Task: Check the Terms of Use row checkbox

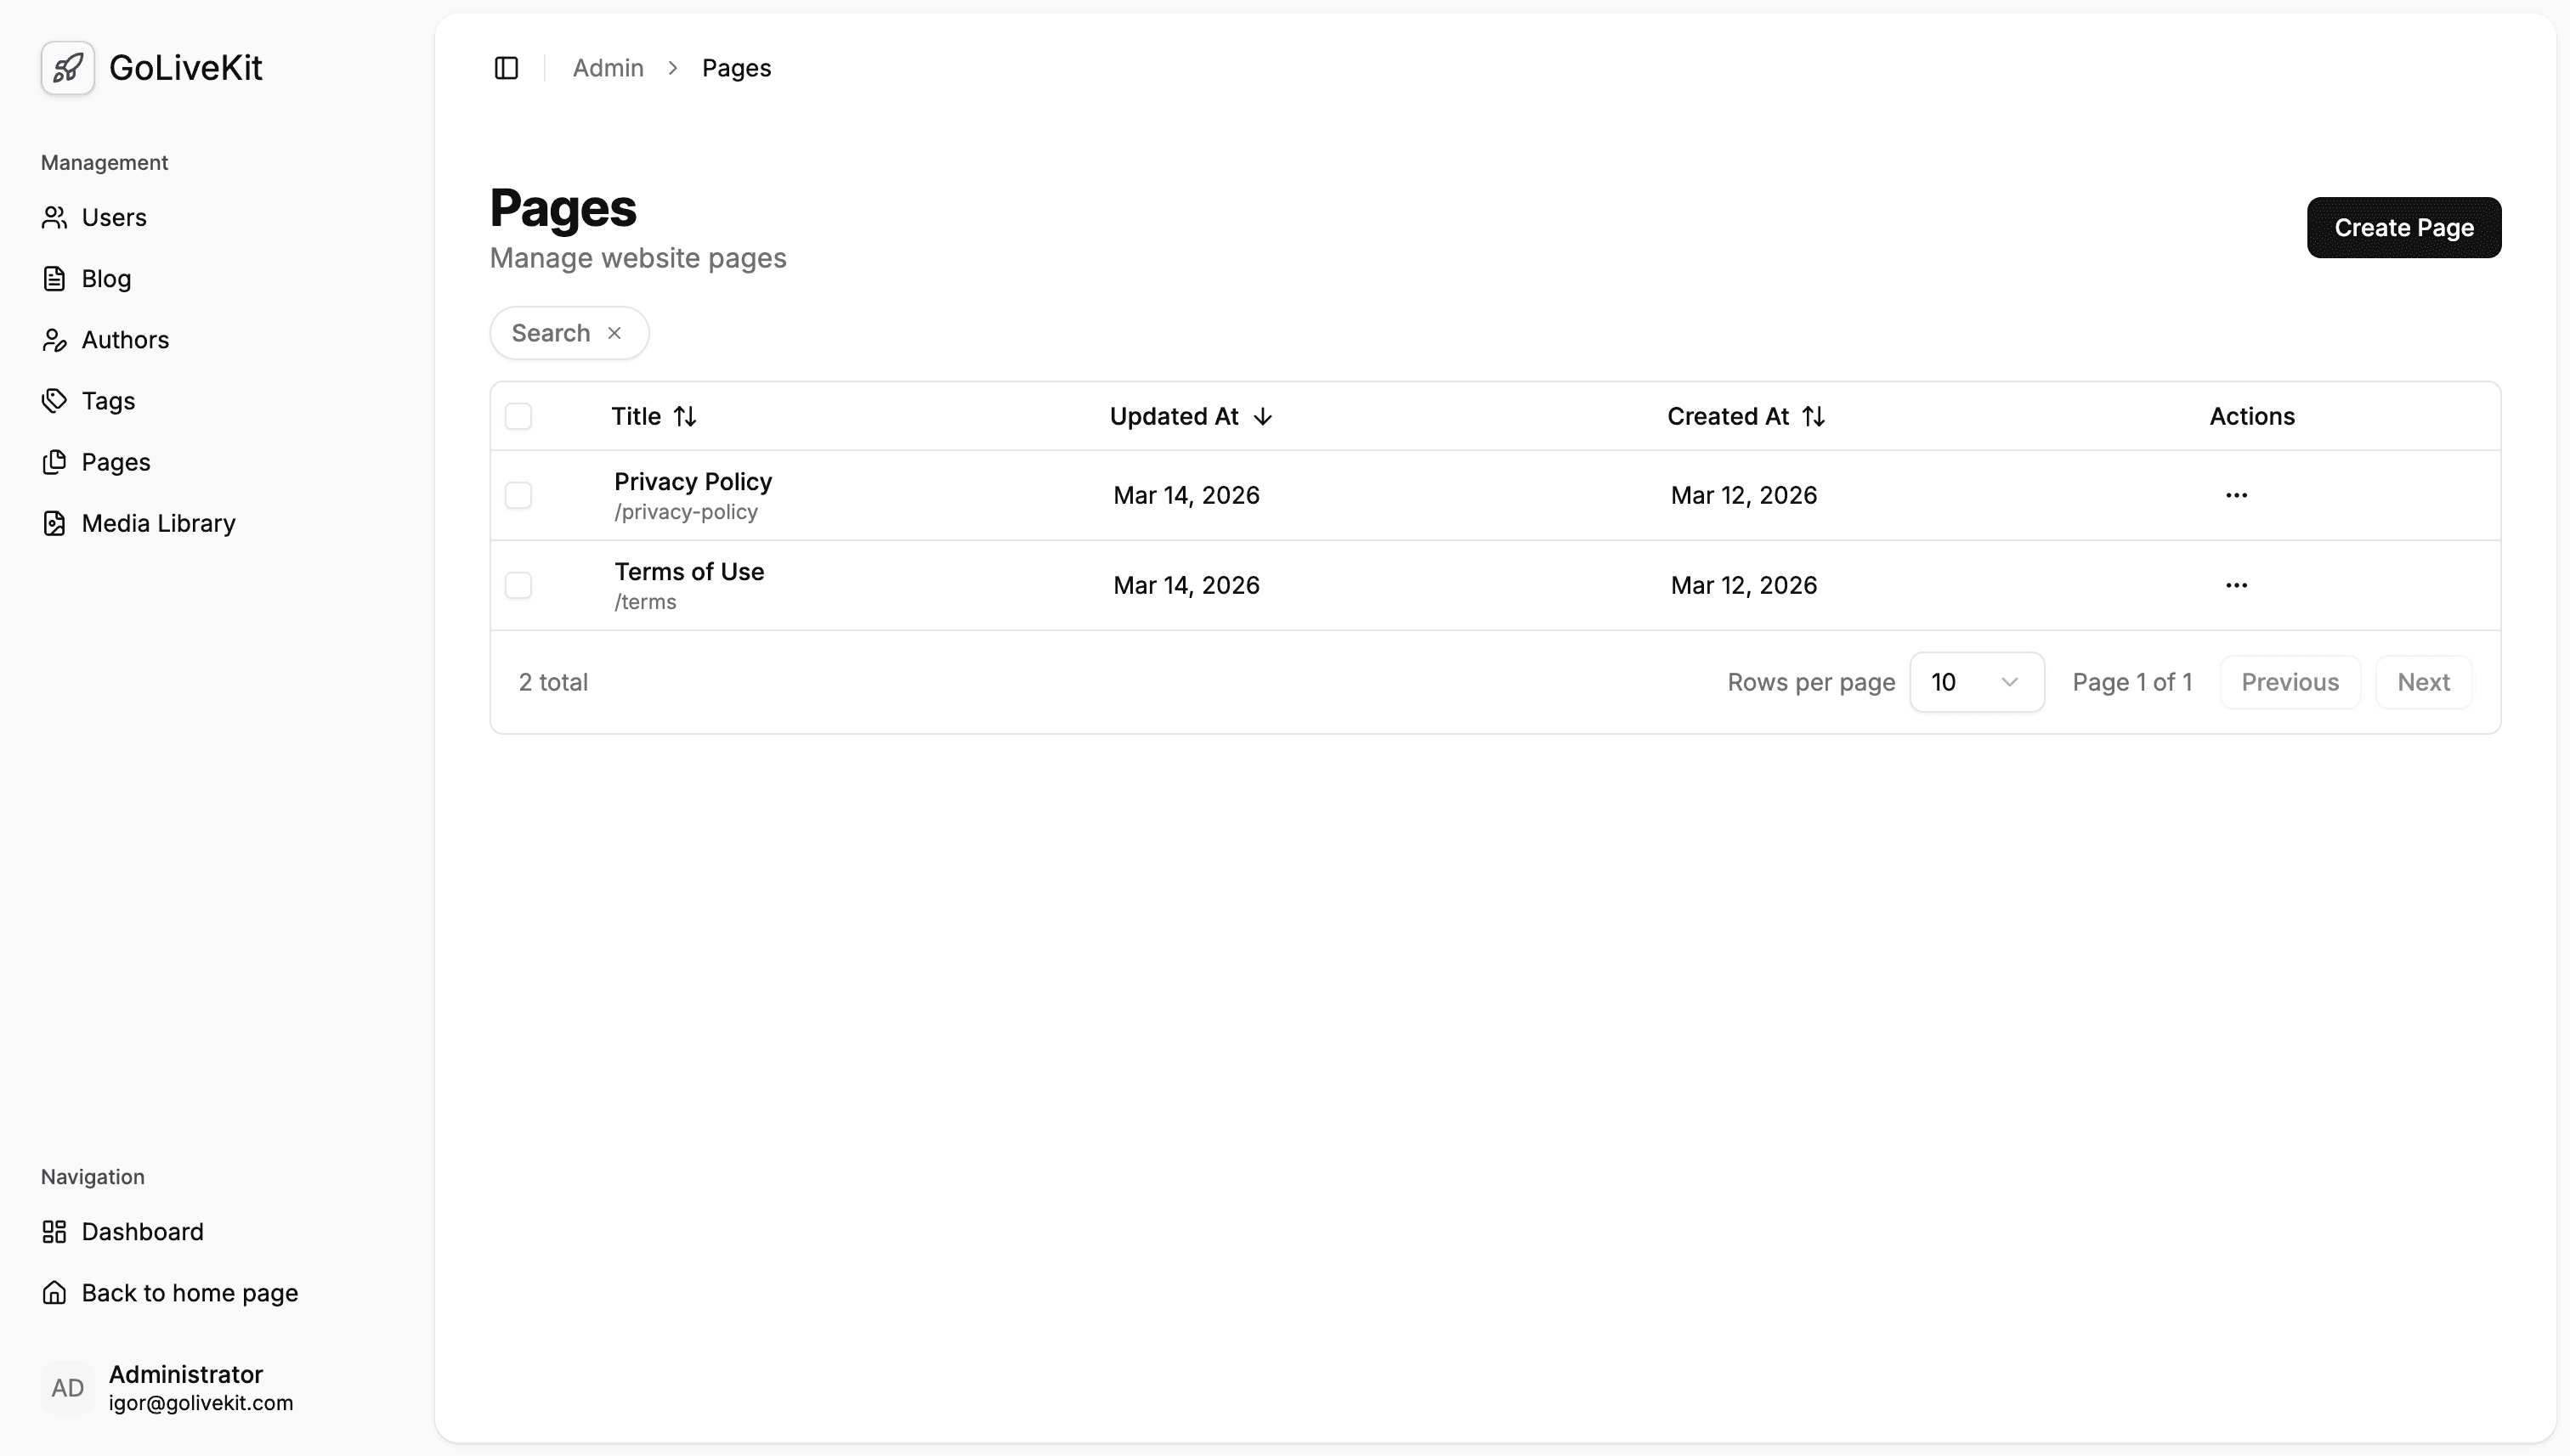Action: click(x=519, y=585)
